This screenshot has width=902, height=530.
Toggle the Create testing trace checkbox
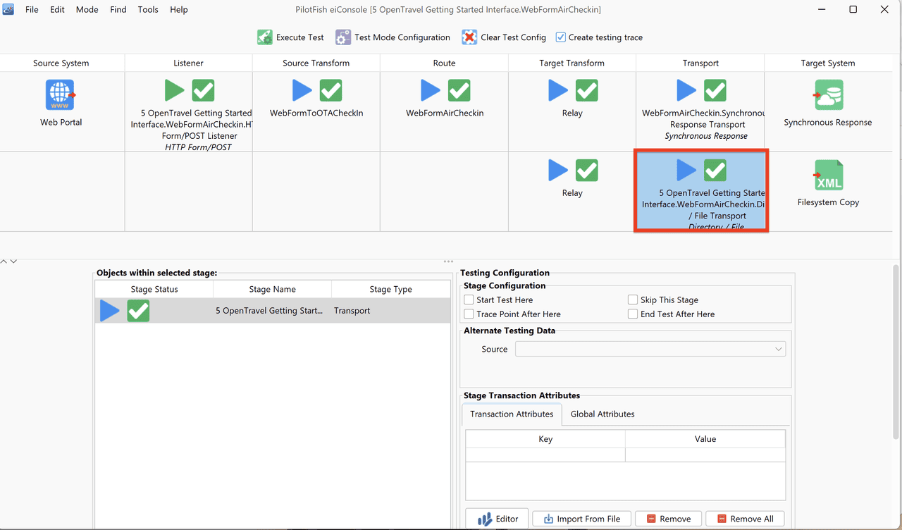point(561,37)
